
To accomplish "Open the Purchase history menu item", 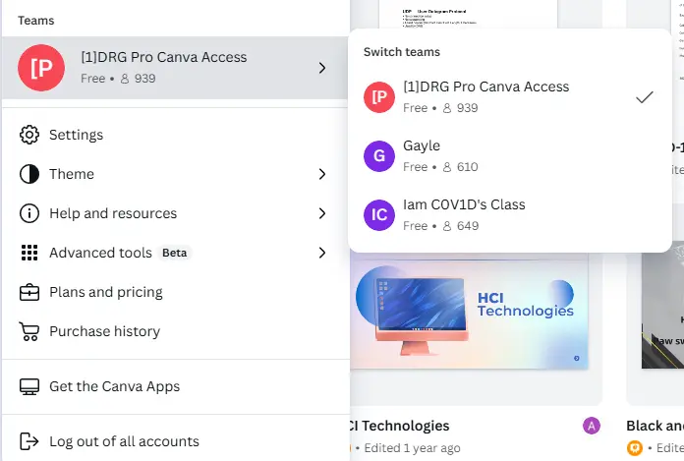I will click(175, 331).
